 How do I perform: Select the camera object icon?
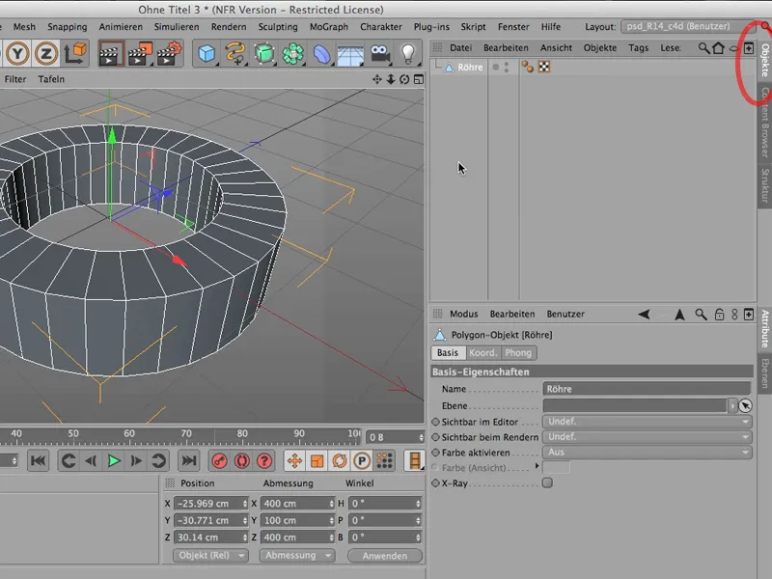380,54
